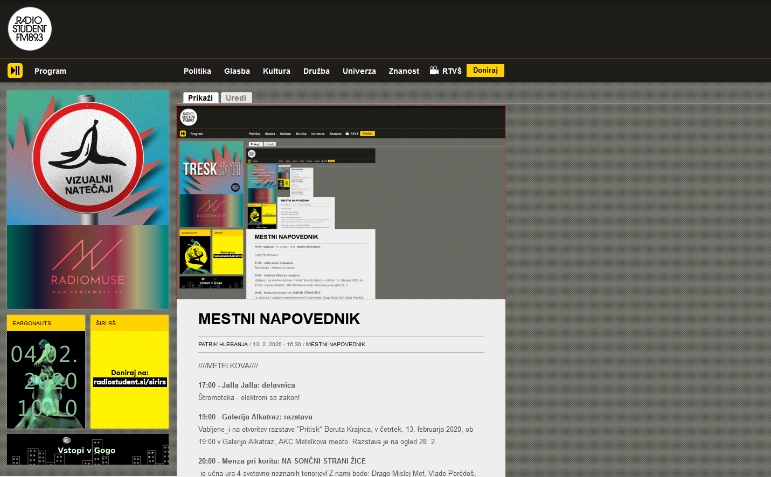Image resolution: width=771 pixels, height=477 pixels.
Task: Visit the Znanost section
Action: (404, 71)
